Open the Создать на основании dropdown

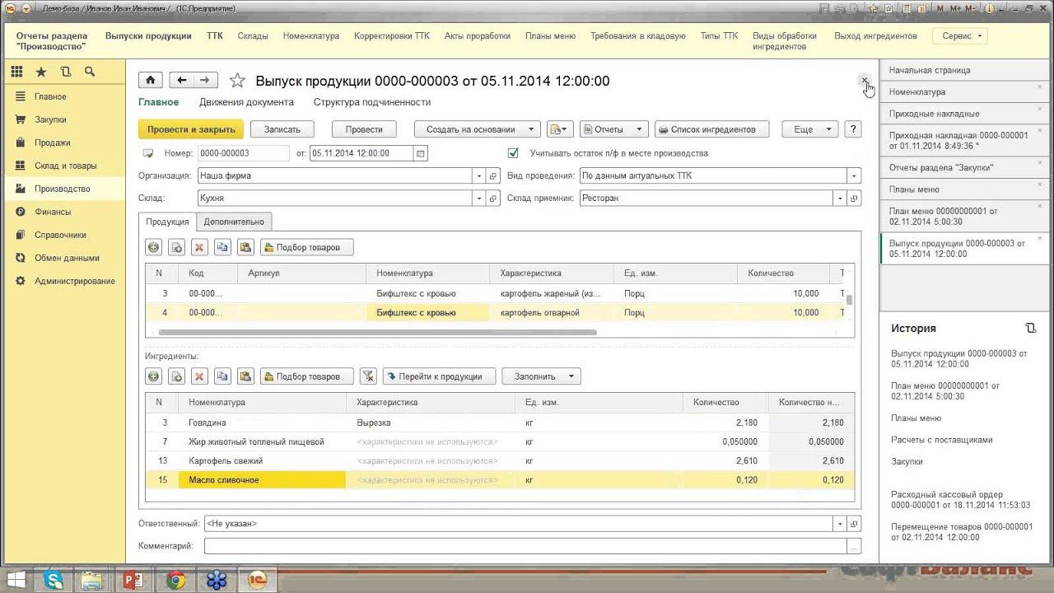click(x=478, y=129)
